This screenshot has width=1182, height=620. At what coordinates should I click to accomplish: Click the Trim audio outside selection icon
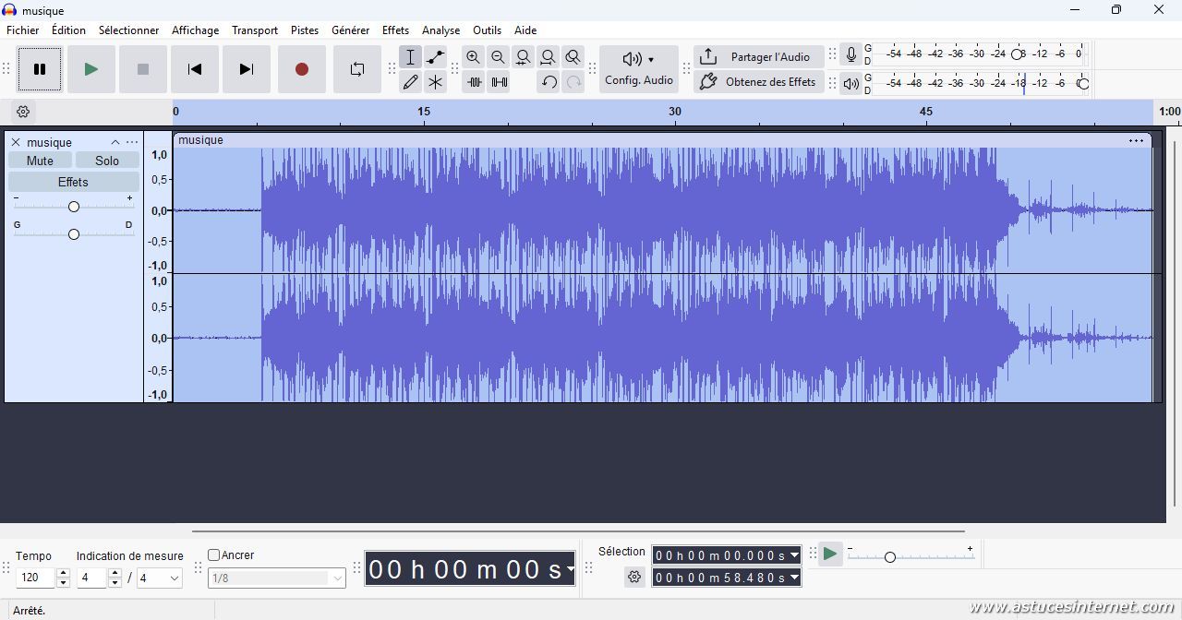click(474, 82)
